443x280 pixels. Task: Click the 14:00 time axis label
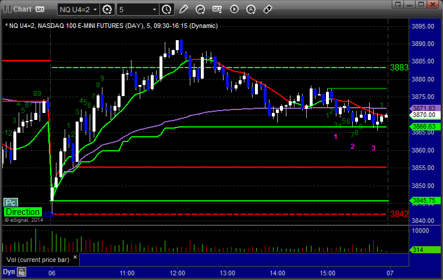click(x=278, y=273)
